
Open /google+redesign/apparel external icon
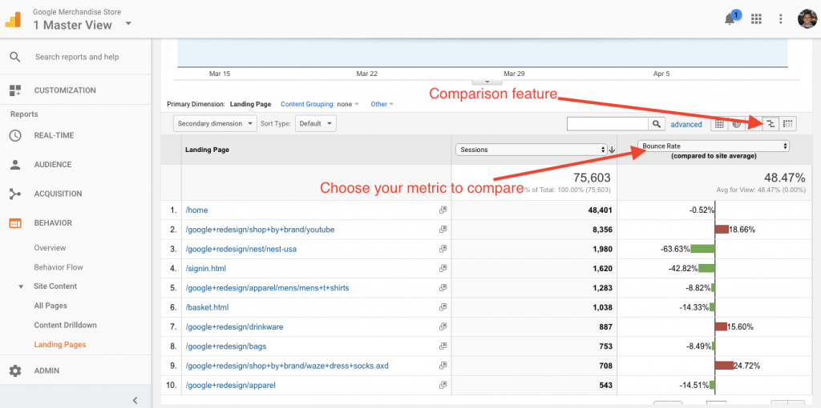[443, 386]
